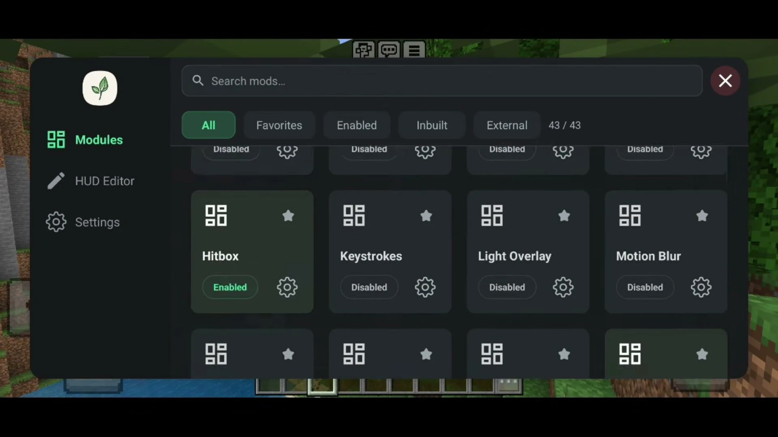The height and width of the screenshot is (437, 778).
Task: Click the Hitbox module name
Action: point(220,256)
